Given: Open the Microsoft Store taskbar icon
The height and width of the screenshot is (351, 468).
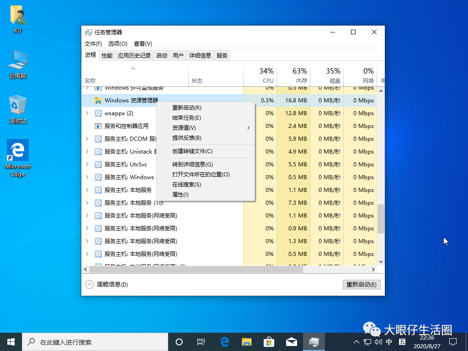Looking at the screenshot, I should click(269, 341).
